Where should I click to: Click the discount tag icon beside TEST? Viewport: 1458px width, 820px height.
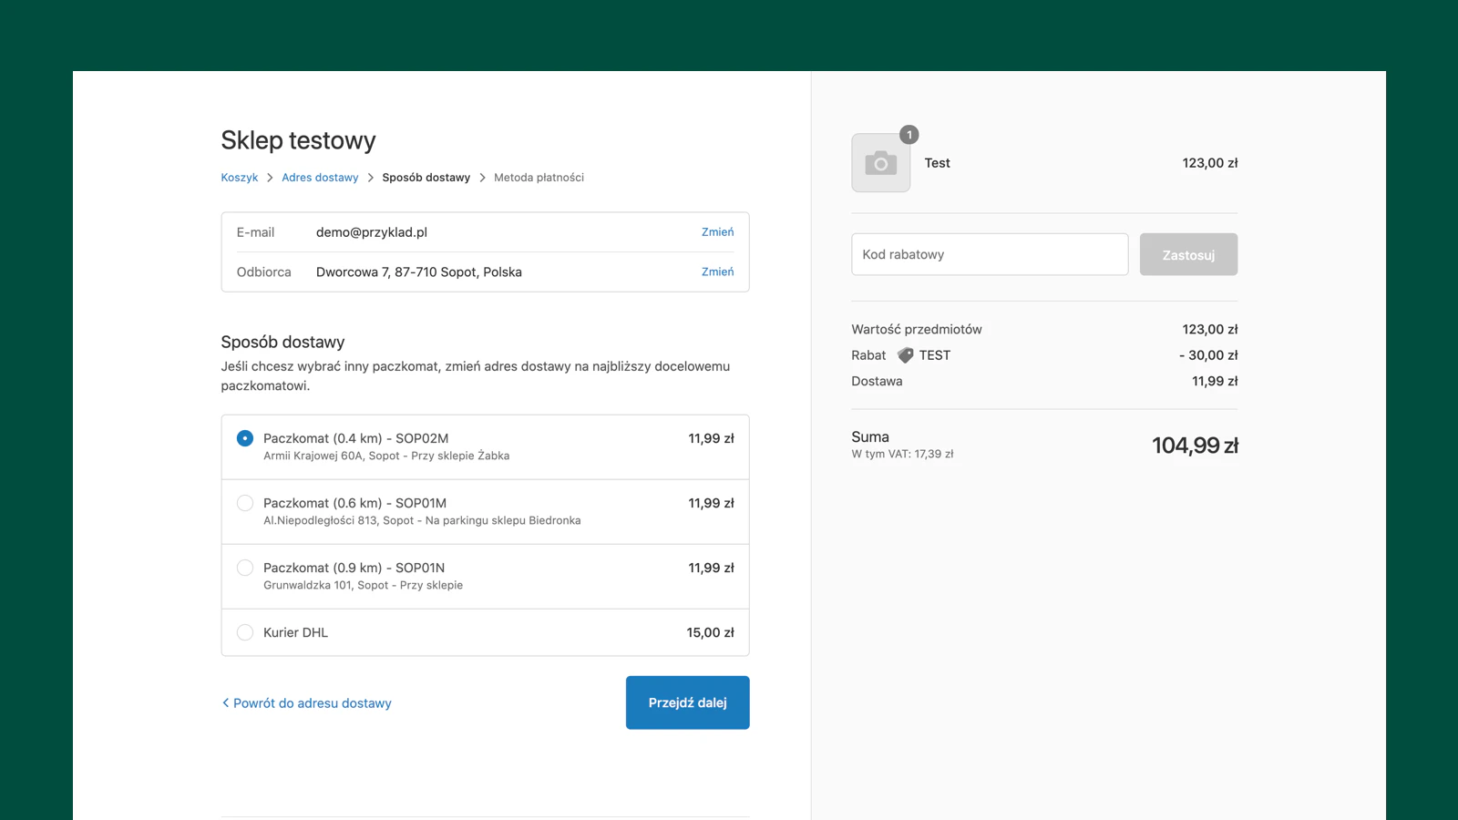[x=905, y=355]
